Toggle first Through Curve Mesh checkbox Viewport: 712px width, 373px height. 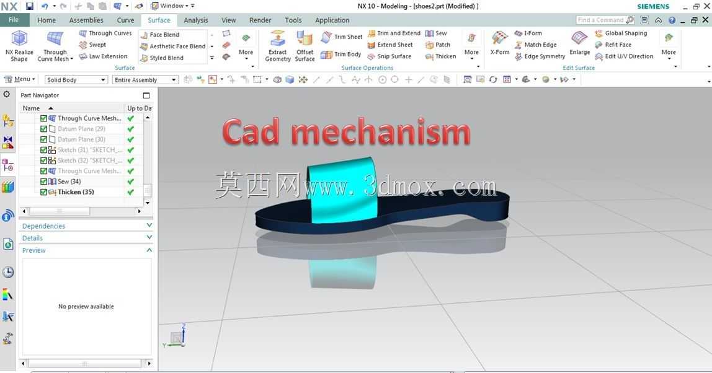pyautogui.click(x=43, y=118)
